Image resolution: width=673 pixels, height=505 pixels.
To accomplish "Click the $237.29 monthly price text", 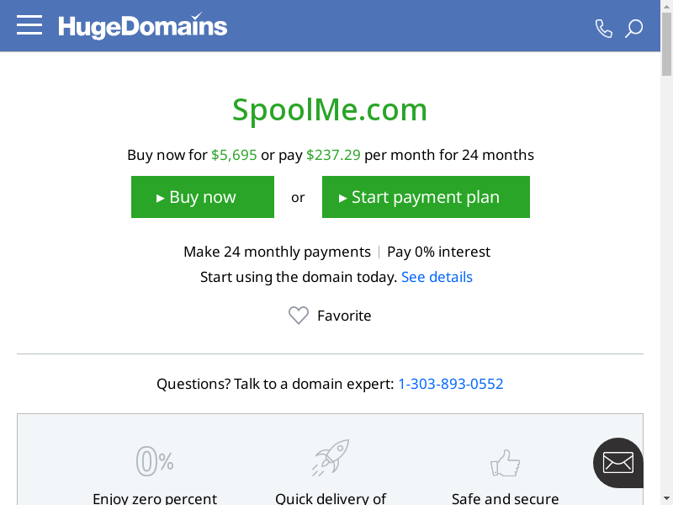I will click(x=333, y=155).
